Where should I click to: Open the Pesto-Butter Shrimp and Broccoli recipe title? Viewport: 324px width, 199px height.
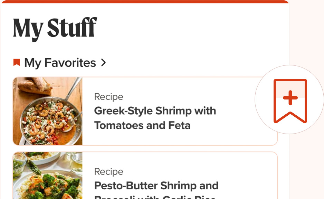(x=156, y=189)
